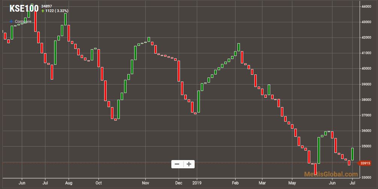Select the KSE100 symbol title
Image resolution: width=378 pixels, height=189 pixels.
pyautogui.click(x=24, y=9)
